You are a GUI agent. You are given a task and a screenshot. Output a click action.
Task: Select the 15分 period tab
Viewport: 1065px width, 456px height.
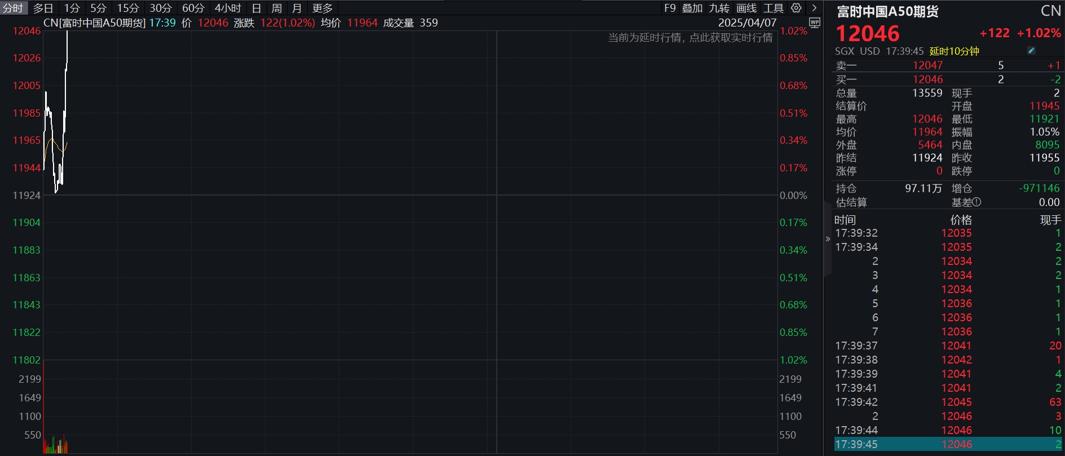128,8
